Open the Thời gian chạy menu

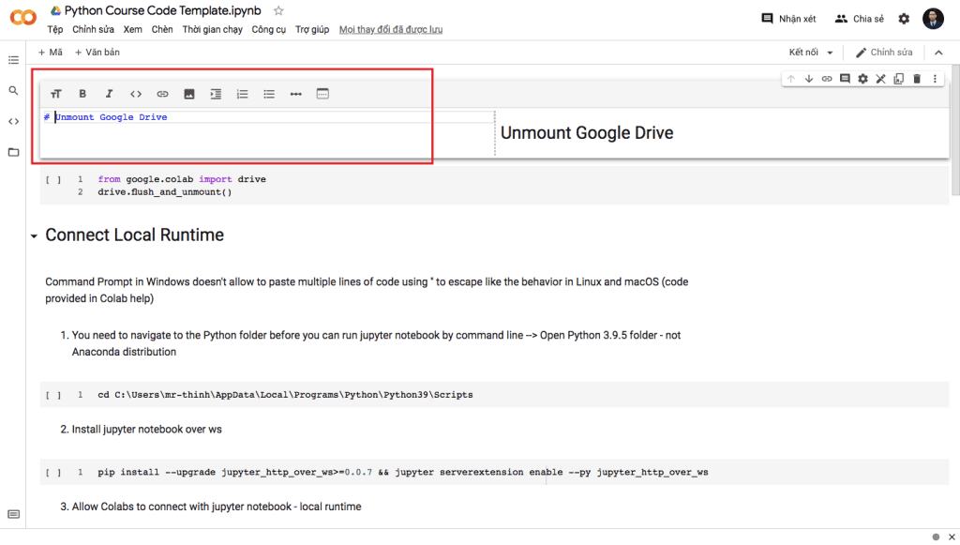point(212,30)
